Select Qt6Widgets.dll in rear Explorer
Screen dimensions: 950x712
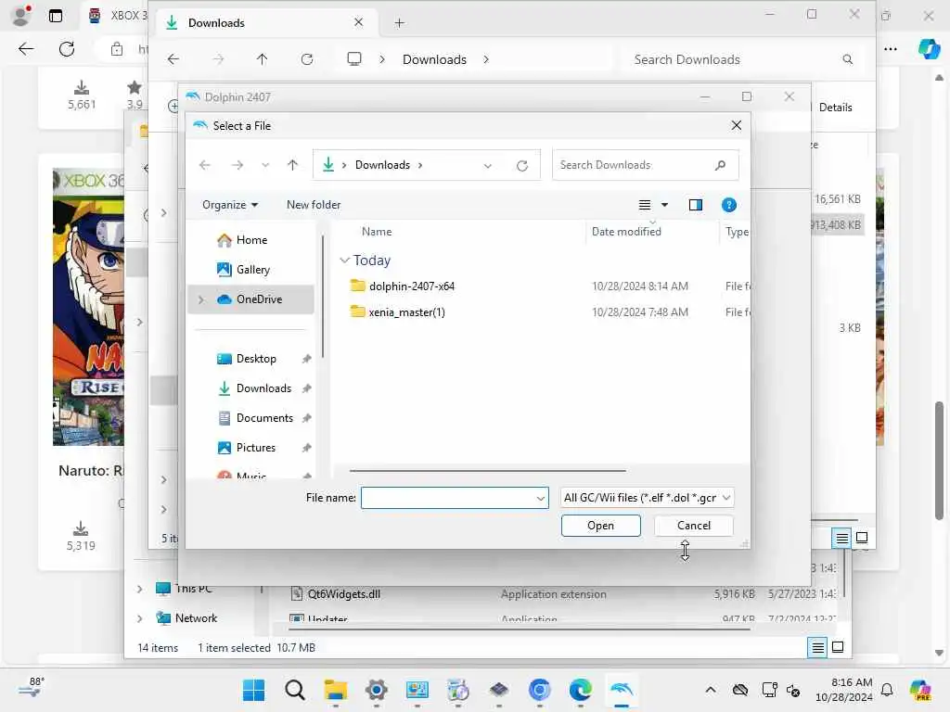[x=343, y=594]
